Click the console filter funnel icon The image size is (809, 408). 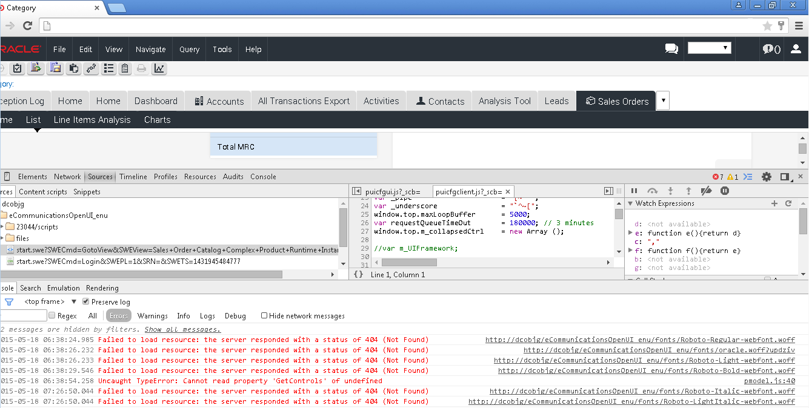click(9, 301)
